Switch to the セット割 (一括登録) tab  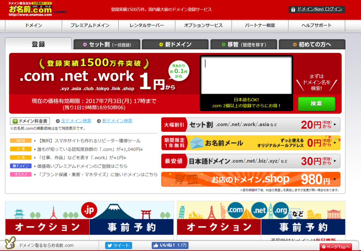point(107,44)
